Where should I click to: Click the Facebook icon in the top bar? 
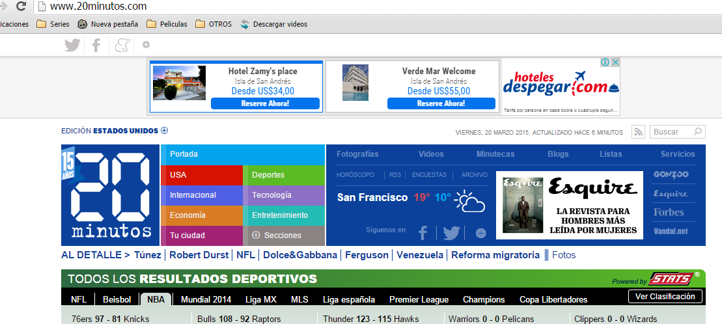click(96, 45)
